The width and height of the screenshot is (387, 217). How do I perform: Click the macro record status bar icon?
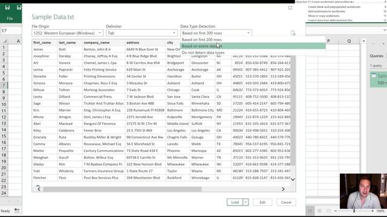[x=17, y=210]
